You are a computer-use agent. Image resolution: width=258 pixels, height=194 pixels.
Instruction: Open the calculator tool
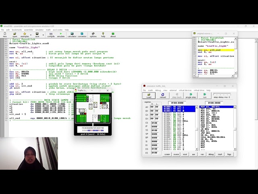(72, 35)
